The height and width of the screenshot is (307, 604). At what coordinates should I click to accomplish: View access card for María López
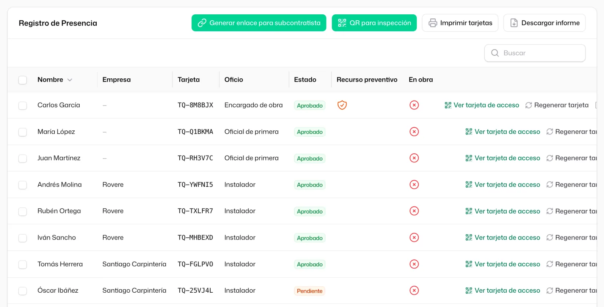tap(503, 131)
